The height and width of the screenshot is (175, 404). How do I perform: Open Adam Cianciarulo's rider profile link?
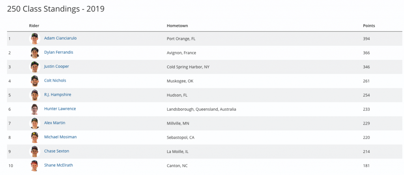(60, 38)
